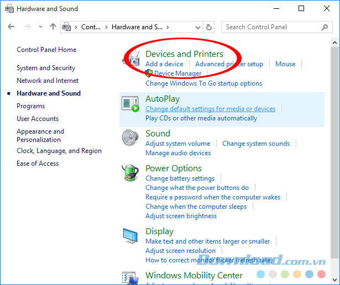Open Windows Mobility Center heading
The image size is (340, 285).
coord(194,276)
